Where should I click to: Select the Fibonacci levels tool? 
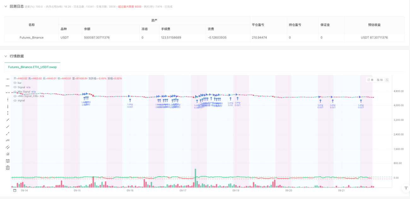8,161
